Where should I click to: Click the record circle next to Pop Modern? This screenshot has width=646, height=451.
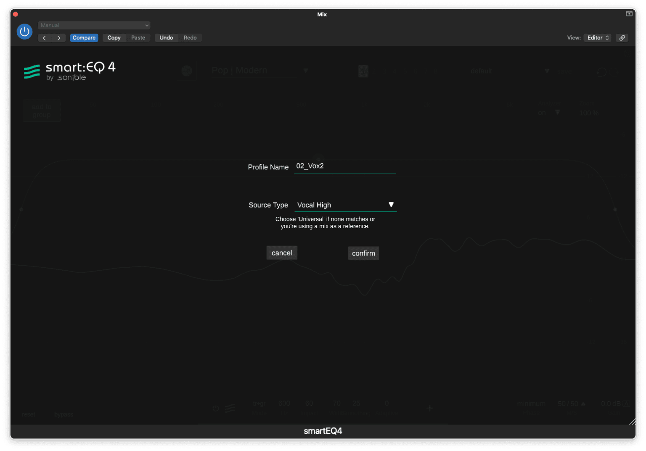click(x=187, y=71)
